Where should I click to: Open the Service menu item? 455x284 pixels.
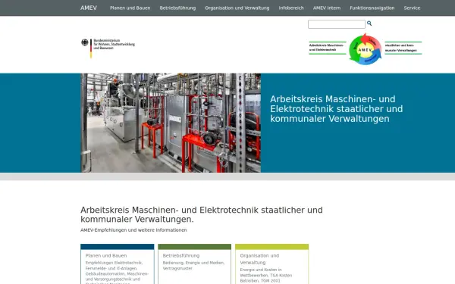(412, 8)
